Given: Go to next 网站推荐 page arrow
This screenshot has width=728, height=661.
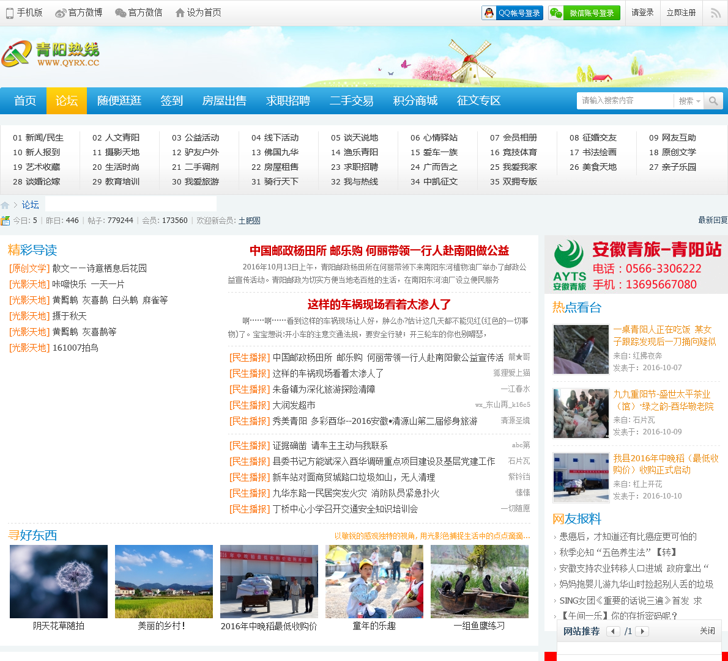Looking at the screenshot, I should point(642,631).
